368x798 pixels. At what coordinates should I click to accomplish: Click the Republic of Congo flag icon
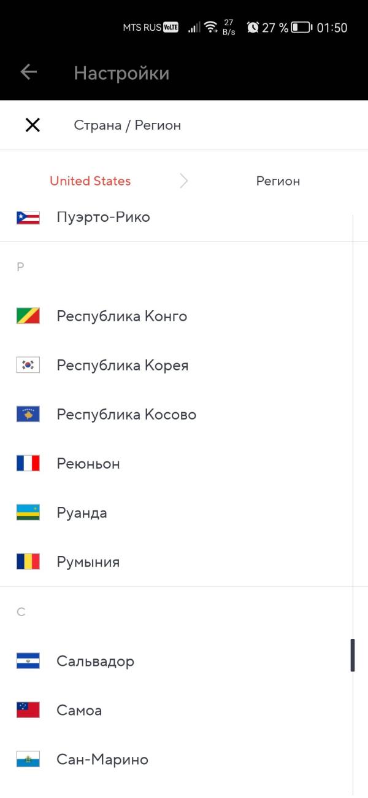click(x=28, y=316)
